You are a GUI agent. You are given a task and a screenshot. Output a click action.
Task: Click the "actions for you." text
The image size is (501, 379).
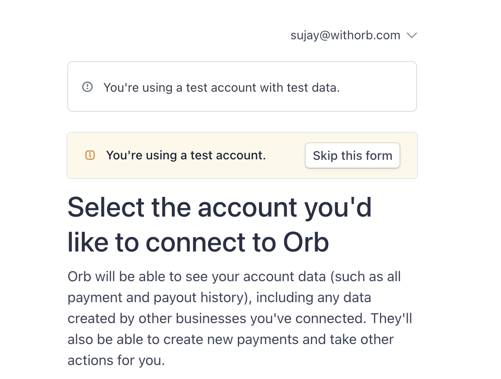[x=116, y=360]
